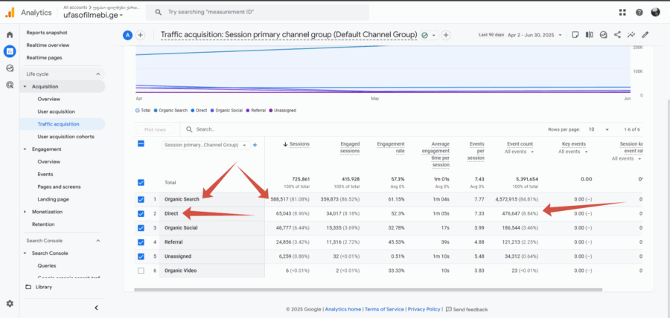Screen dimensions: 670x318
Task: Click the Edit comparisons columns icon
Action: [590, 34]
